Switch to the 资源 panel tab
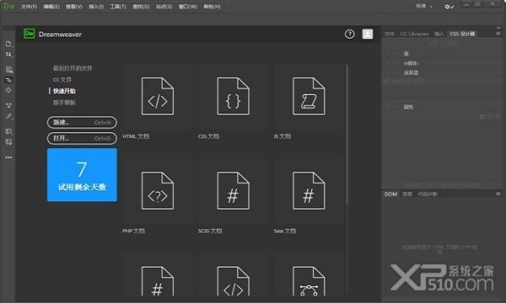 pyautogui.click(x=407, y=194)
